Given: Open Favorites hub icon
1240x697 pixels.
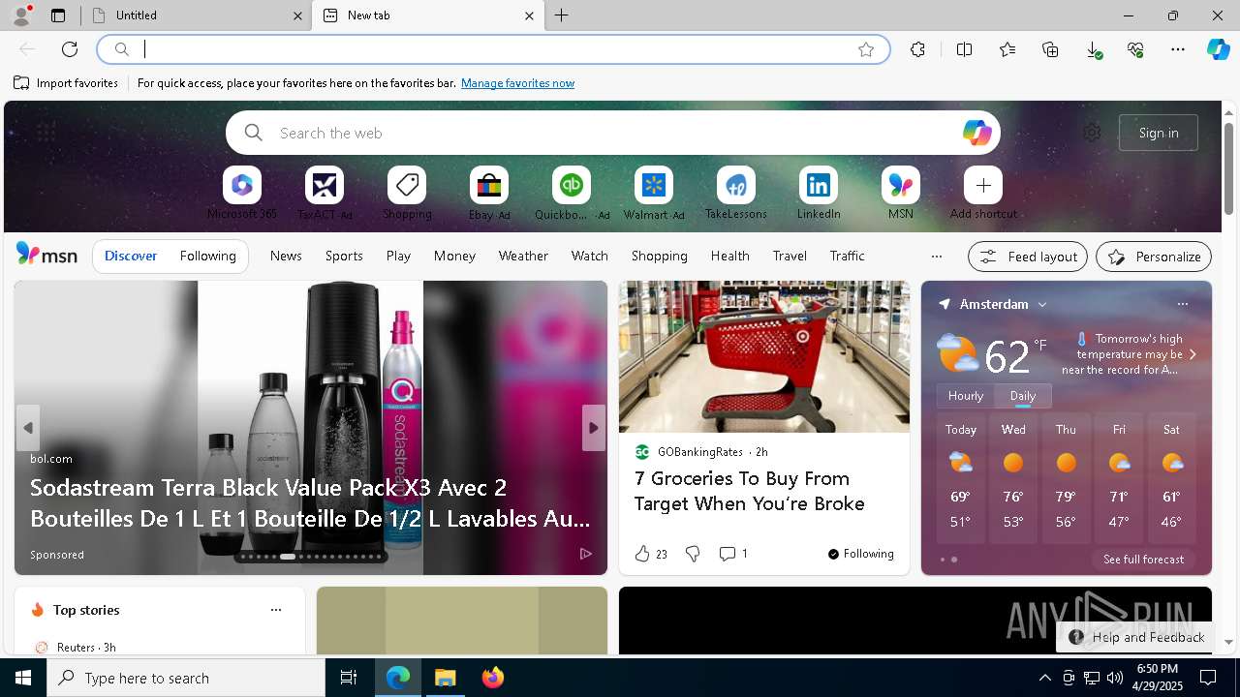Looking at the screenshot, I should click(1007, 49).
